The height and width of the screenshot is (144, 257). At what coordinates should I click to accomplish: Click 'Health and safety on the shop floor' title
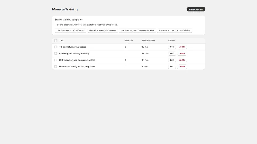[x=77, y=67]
